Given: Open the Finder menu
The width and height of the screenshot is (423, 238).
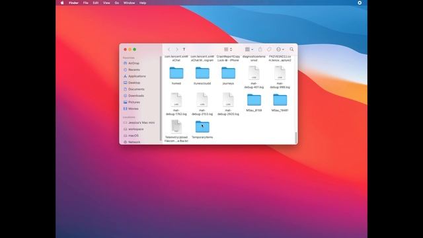Looking at the screenshot, I should click(x=73, y=3).
